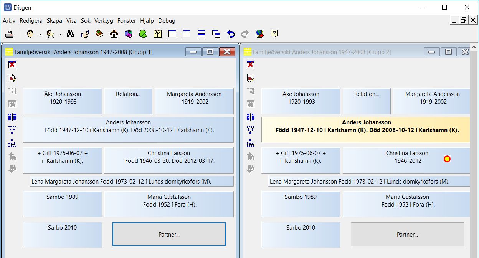Click the notes page sidebar icon in Grupp 2
Screen dimensions: 479x258
click(x=250, y=78)
